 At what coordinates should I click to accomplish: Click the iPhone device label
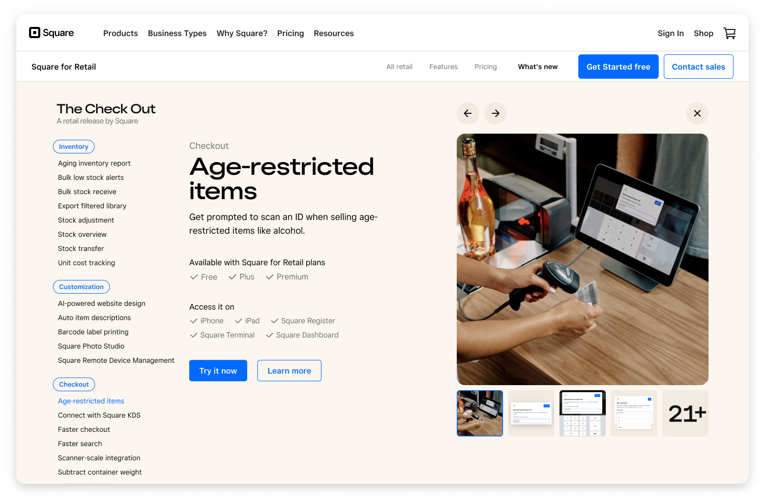tap(212, 321)
